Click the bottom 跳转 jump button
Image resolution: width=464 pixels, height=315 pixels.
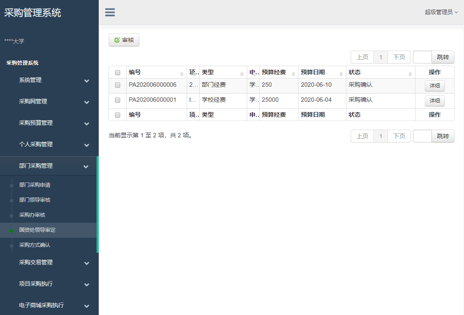click(x=443, y=136)
